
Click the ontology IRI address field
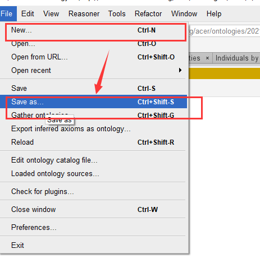tap(224, 31)
